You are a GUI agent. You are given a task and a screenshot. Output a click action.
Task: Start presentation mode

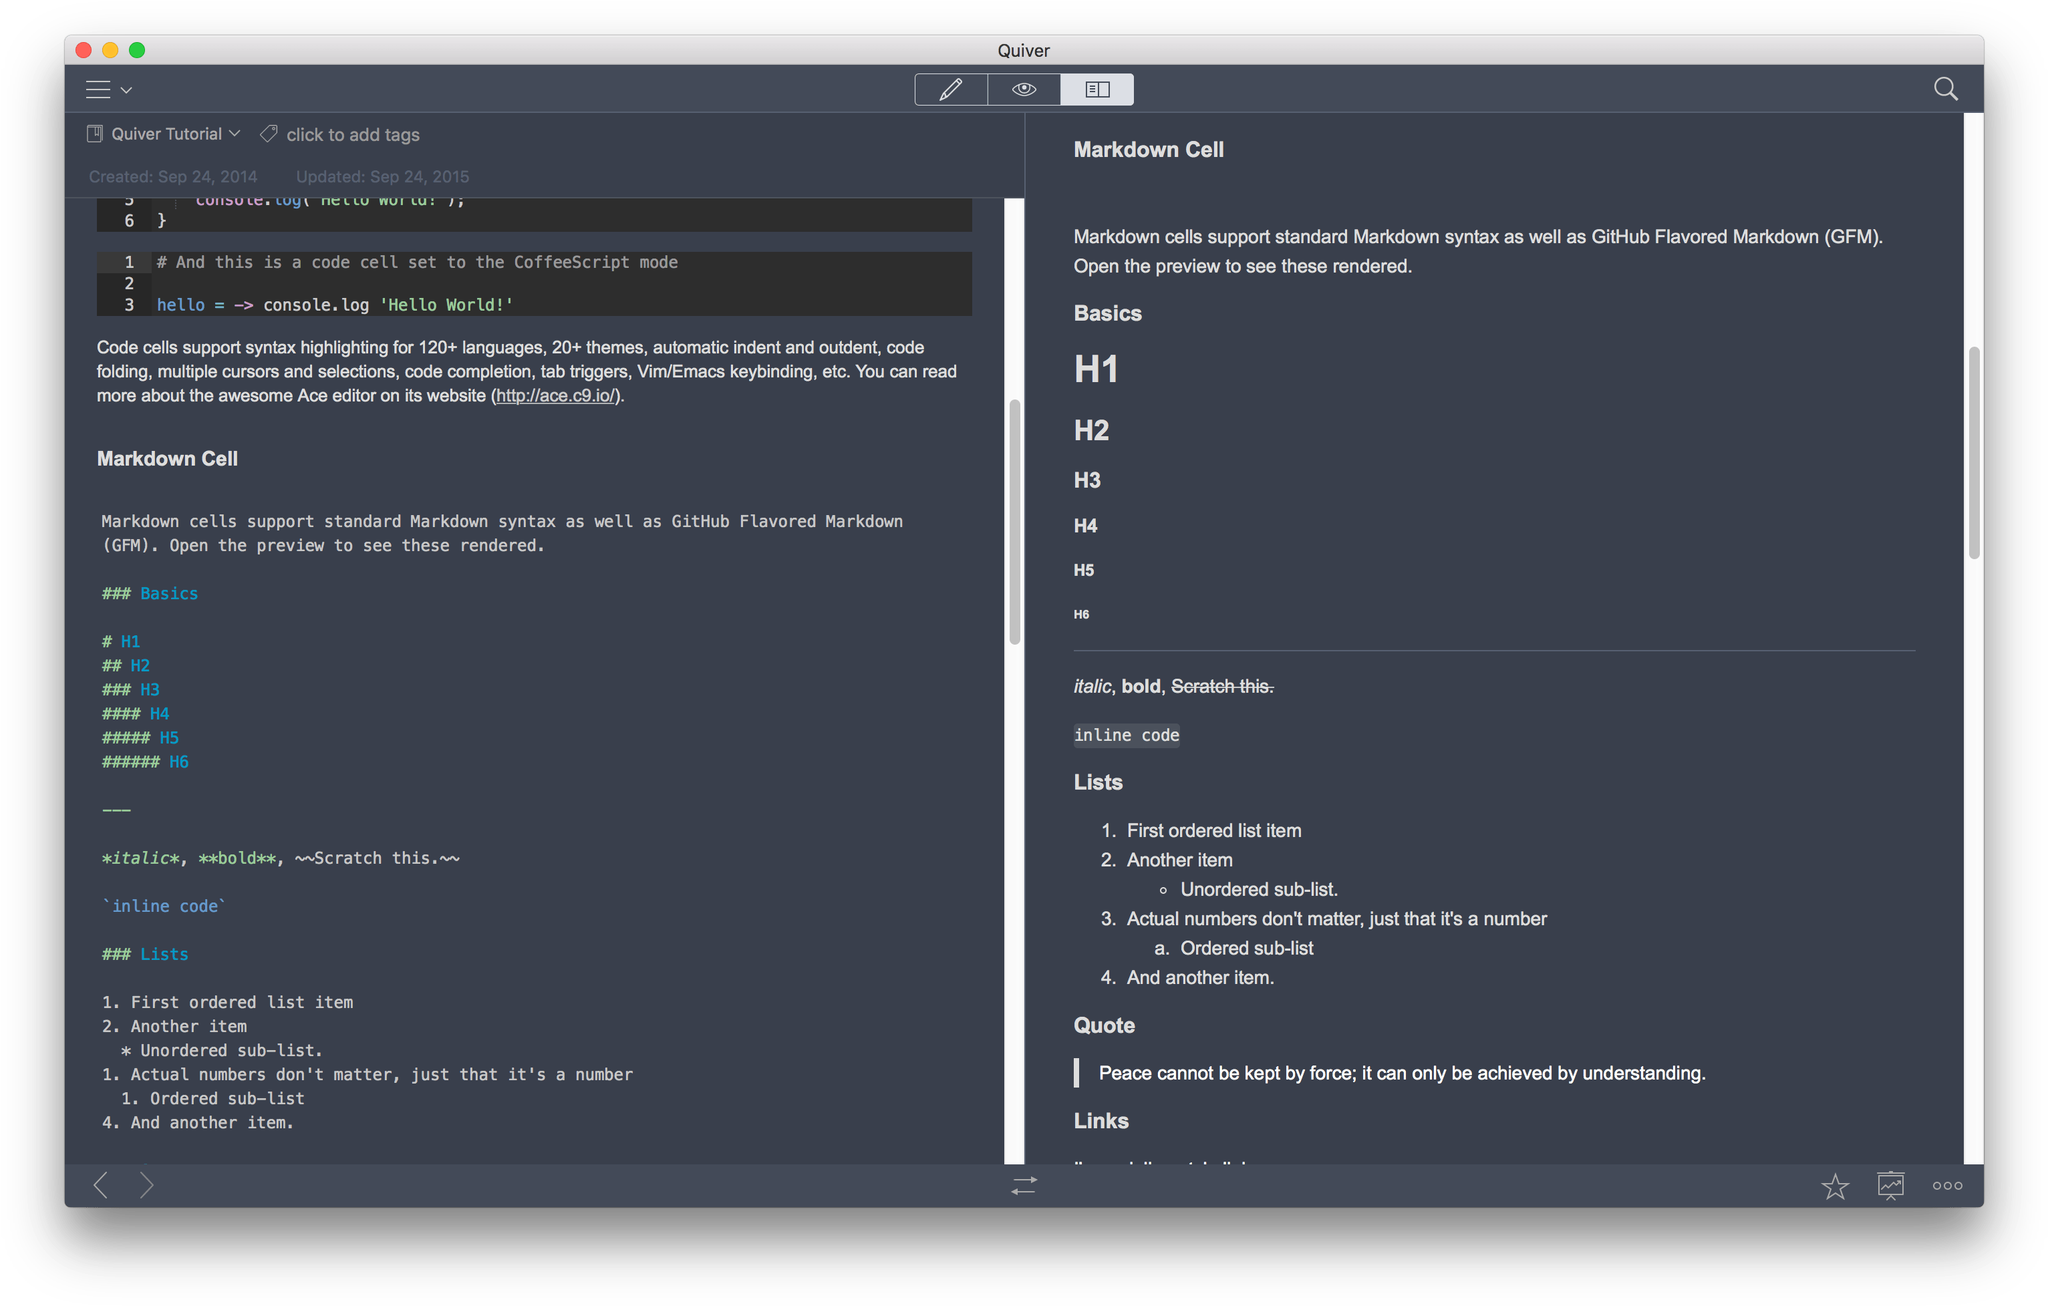1890,1184
